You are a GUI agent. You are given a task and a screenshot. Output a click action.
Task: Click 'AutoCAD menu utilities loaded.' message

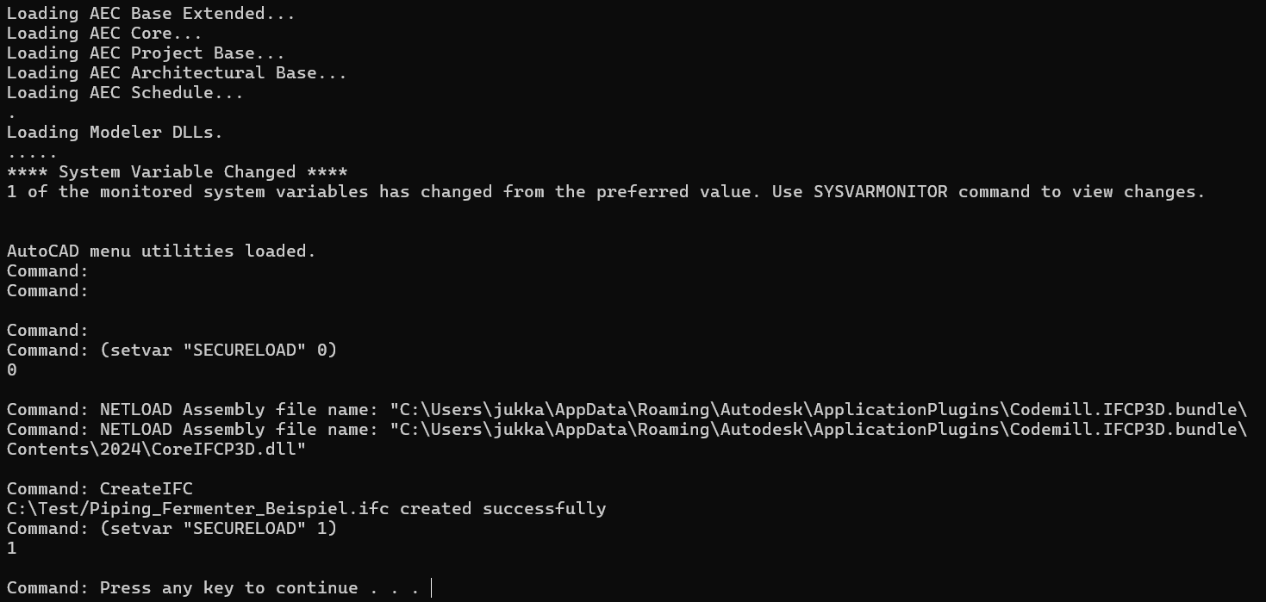[161, 251]
